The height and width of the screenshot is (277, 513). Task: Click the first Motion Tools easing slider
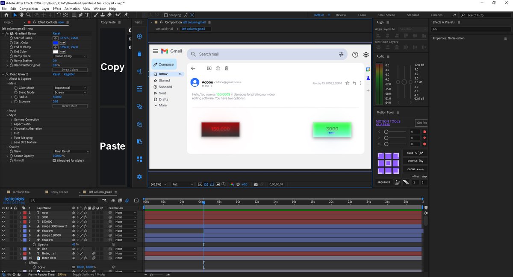point(395,132)
